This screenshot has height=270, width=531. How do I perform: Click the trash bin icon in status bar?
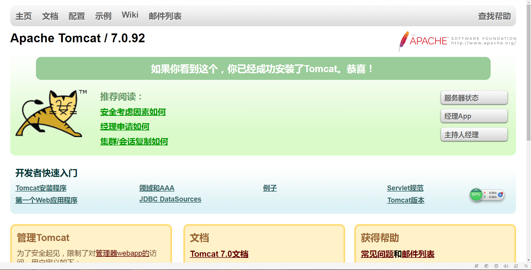[x=496, y=266]
